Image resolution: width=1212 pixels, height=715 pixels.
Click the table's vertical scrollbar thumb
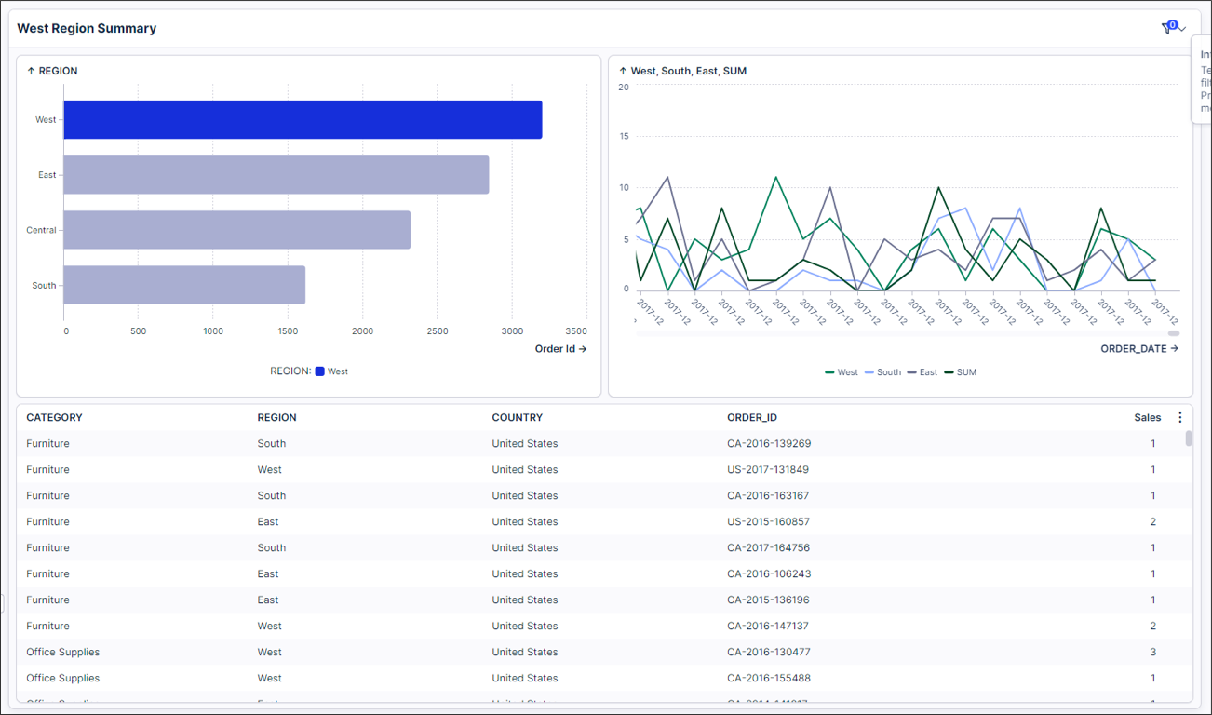pos(1189,438)
